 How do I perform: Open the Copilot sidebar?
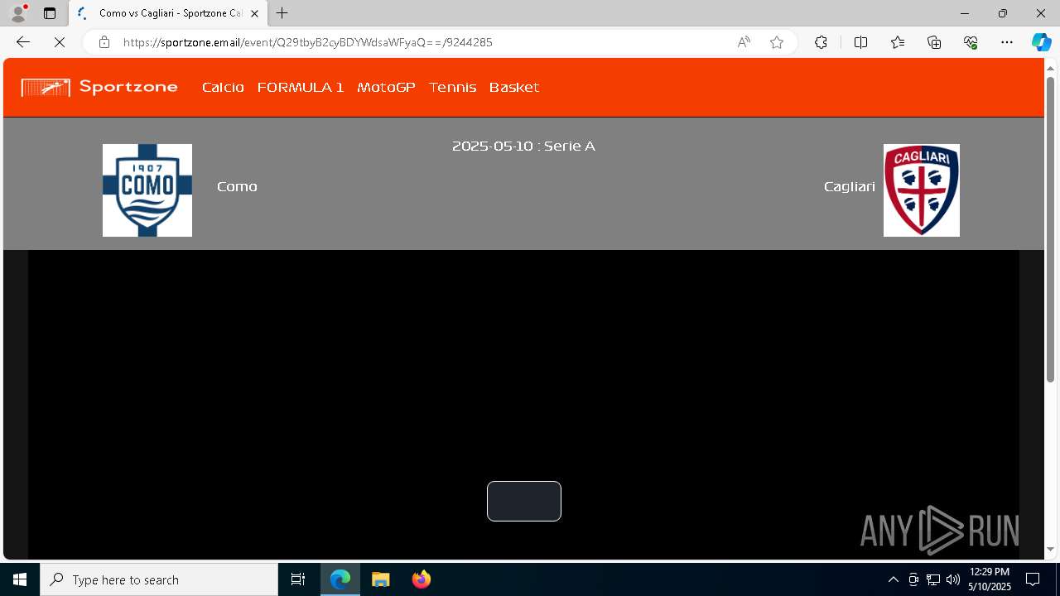(1041, 42)
